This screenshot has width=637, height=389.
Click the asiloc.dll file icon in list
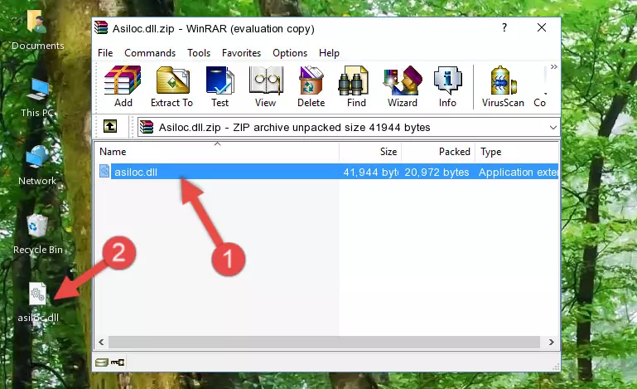tap(104, 172)
